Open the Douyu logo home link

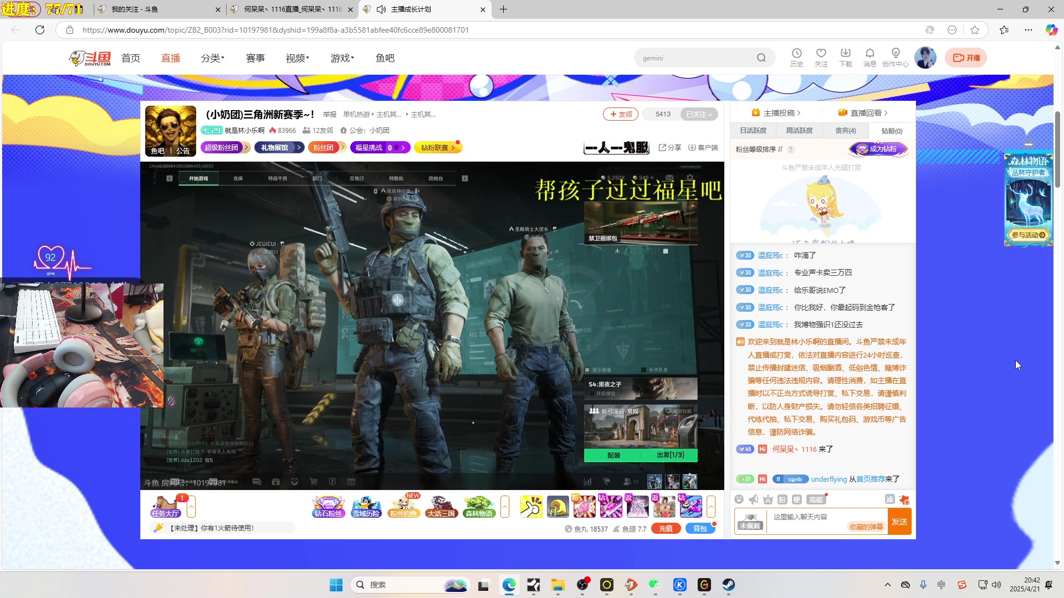click(x=90, y=58)
